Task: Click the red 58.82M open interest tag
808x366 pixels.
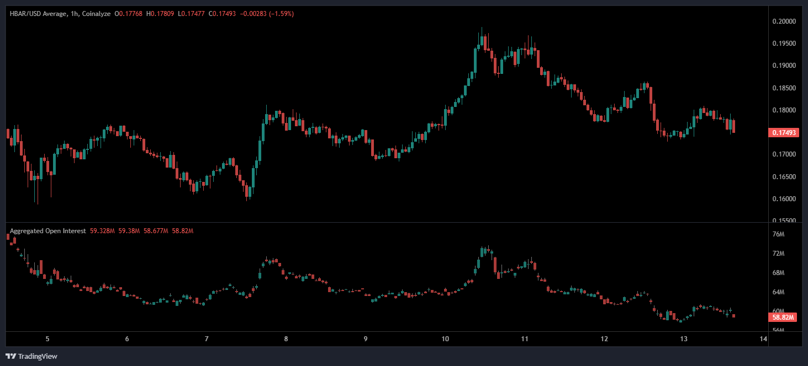Action: click(783, 317)
